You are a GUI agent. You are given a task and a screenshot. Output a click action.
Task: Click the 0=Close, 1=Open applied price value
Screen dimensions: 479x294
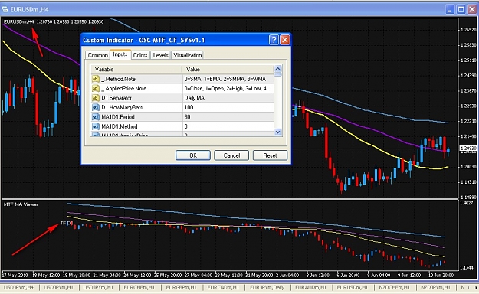click(x=228, y=88)
